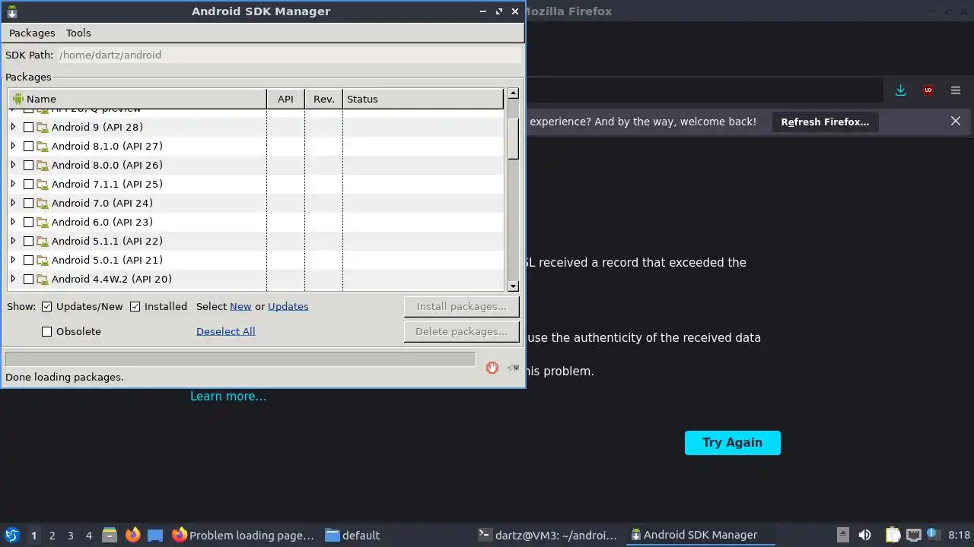The width and height of the screenshot is (974, 547).
Task: Toggle the Installed show checkbox
Action: pyautogui.click(x=135, y=306)
